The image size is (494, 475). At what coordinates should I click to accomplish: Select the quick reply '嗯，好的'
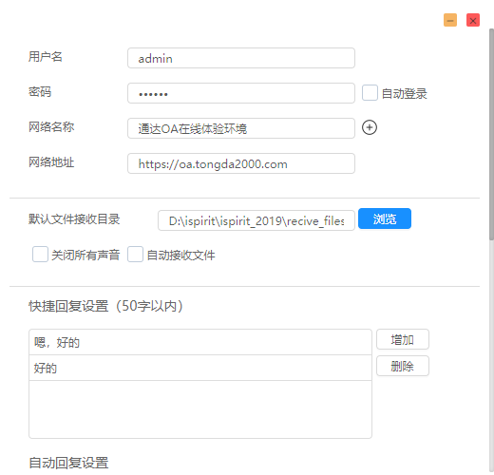click(200, 342)
